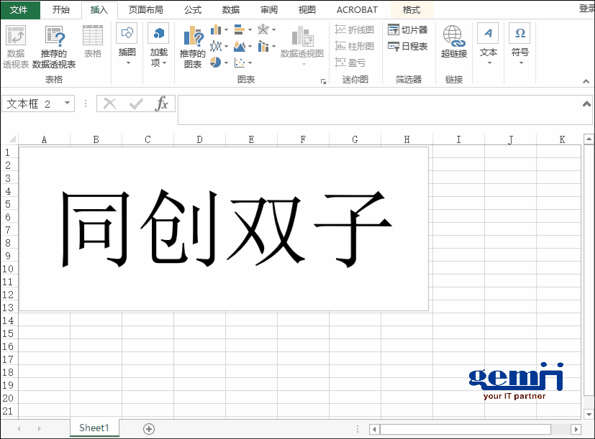Open the chart group dialog launcher
This screenshot has height=439, width=595.
(324, 80)
